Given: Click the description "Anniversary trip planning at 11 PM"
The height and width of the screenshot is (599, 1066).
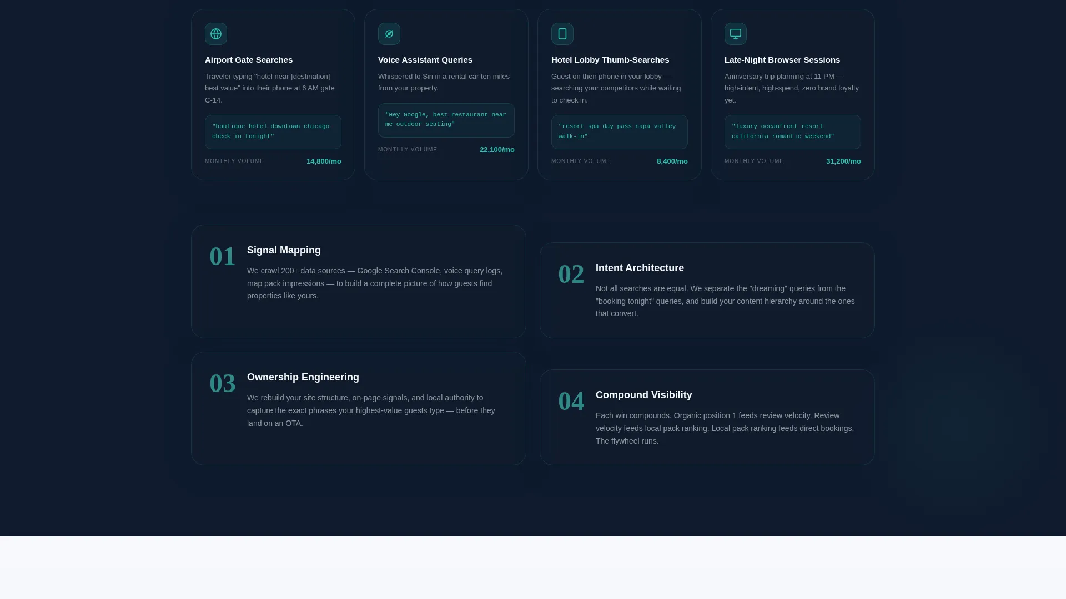Looking at the screenshot, I should tap(792, 88).
